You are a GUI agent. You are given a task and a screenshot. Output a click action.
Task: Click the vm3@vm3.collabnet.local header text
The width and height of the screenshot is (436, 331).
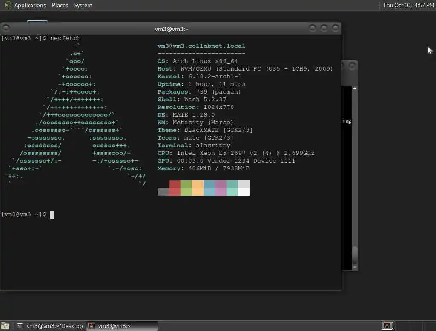[201, 46]
